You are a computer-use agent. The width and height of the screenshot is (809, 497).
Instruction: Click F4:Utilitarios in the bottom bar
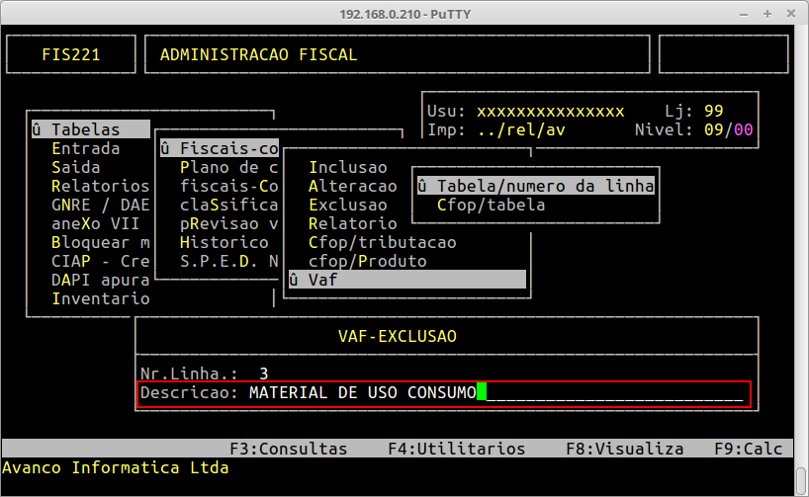tap(456, 449)
